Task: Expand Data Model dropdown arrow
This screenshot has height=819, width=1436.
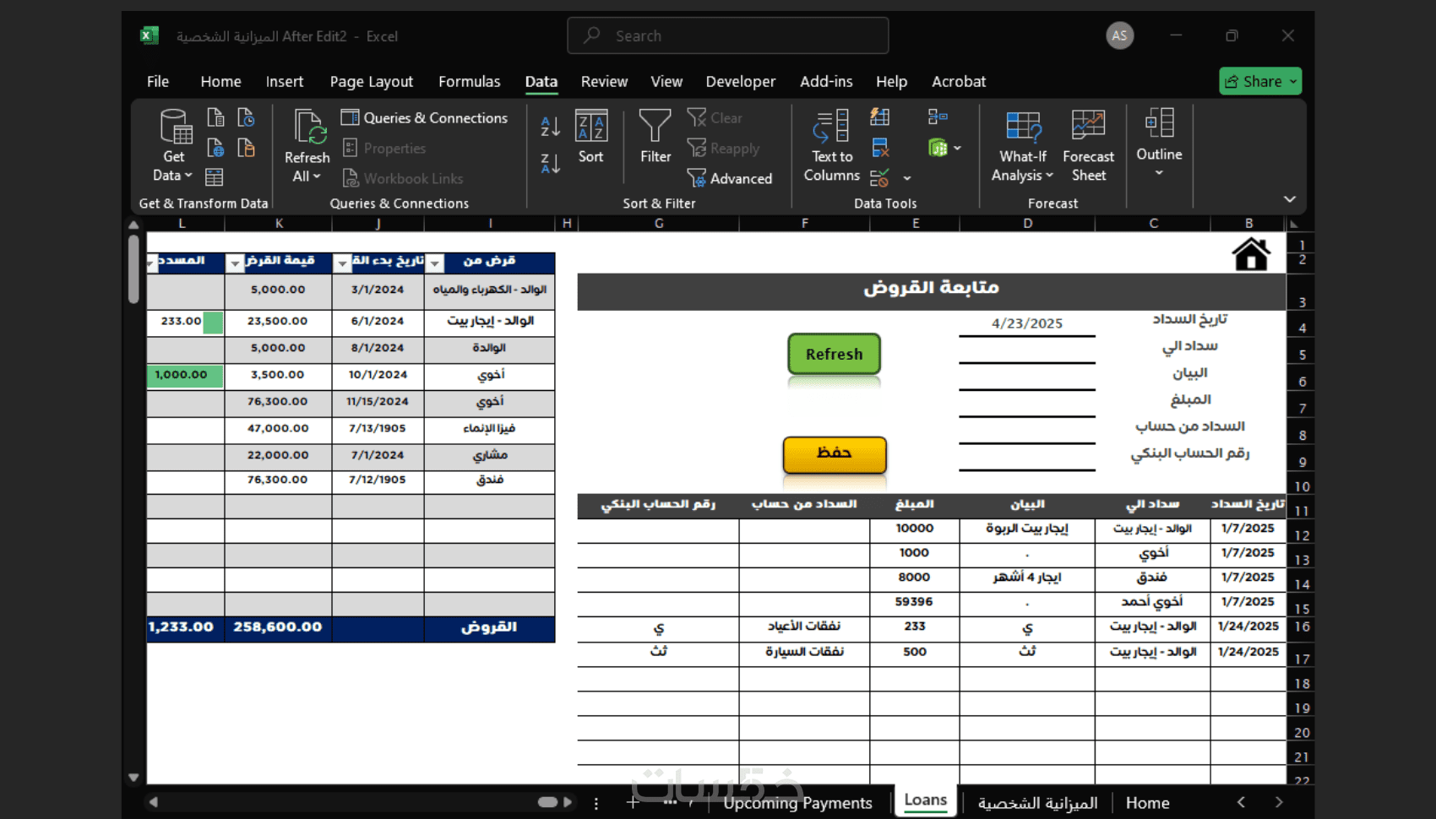Action: 957,148
